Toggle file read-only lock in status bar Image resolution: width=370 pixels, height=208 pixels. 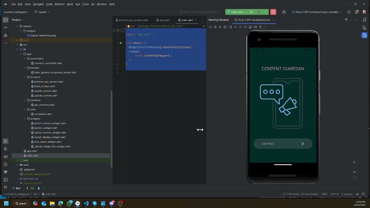(x=357, y=194)
